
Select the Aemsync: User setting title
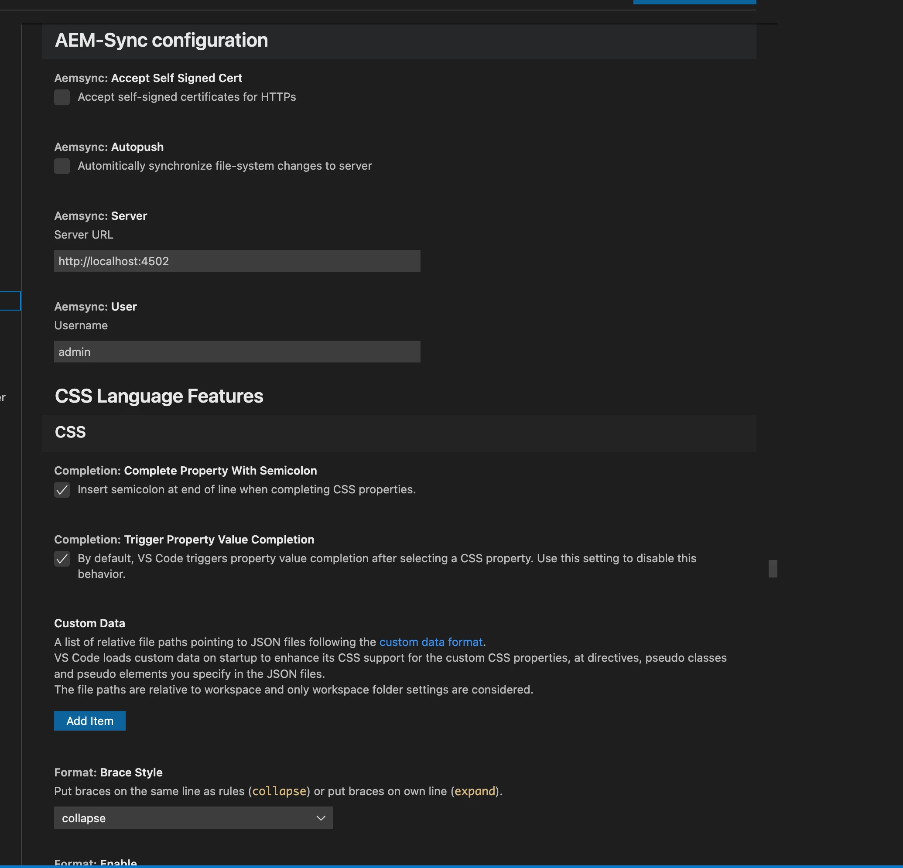(96, 307)
